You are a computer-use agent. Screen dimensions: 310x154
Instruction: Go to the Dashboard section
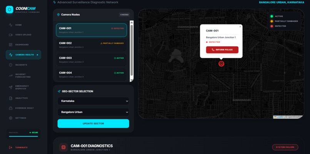pyautogui.click(x=23, y=45)
